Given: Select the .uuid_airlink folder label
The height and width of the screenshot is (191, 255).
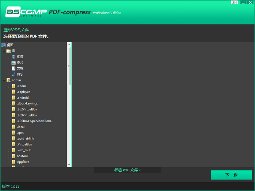Looking at the screenshot, I should [x=25, y=139].
